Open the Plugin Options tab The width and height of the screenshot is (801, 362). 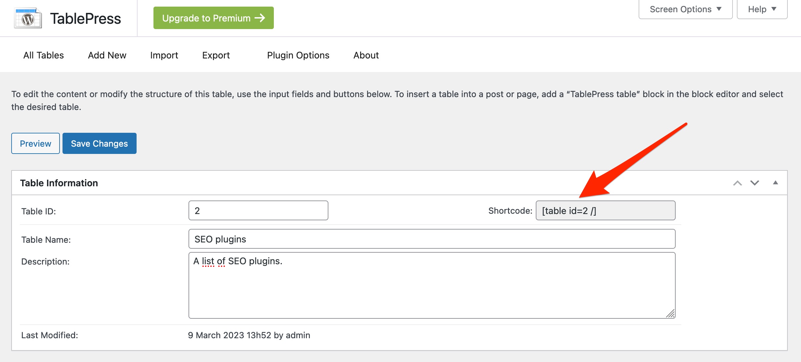[298, 55]
